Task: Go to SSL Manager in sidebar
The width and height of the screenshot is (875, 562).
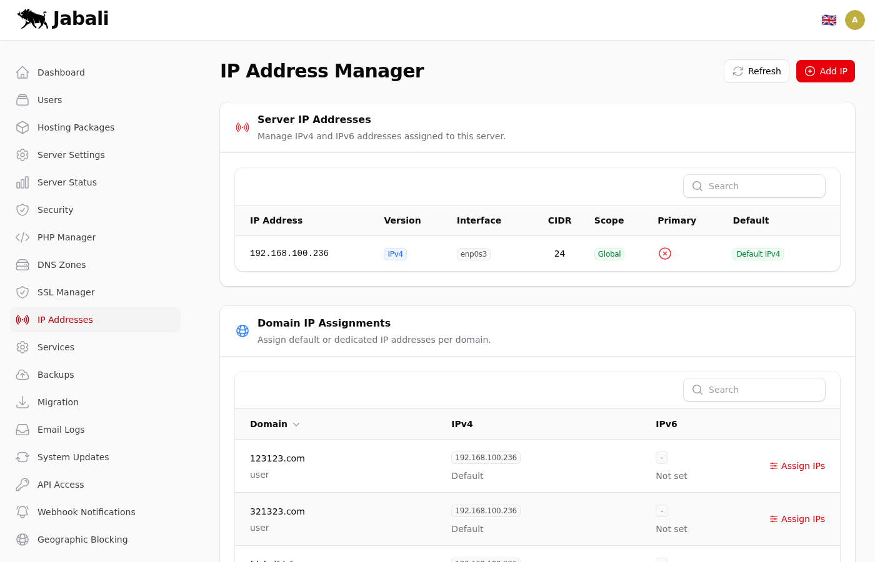Action: click(66, 292)
